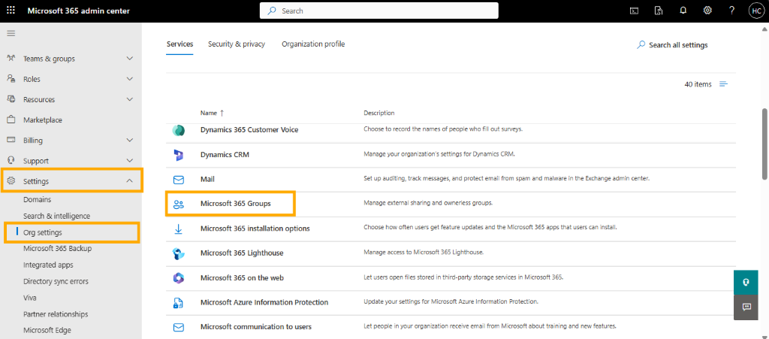The image size is (769, 339).
Task: Expand the Resources section chevron
Action: (129, 99)
